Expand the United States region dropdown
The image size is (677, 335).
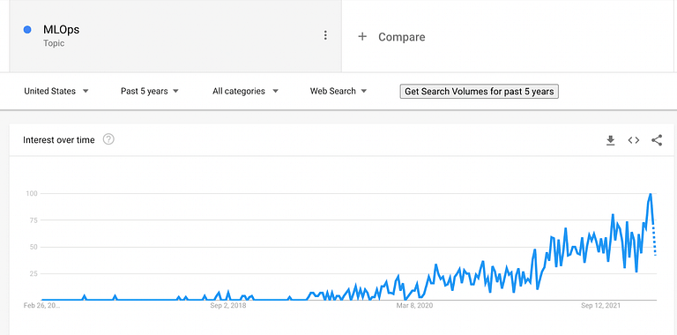[x=56, y=91]
